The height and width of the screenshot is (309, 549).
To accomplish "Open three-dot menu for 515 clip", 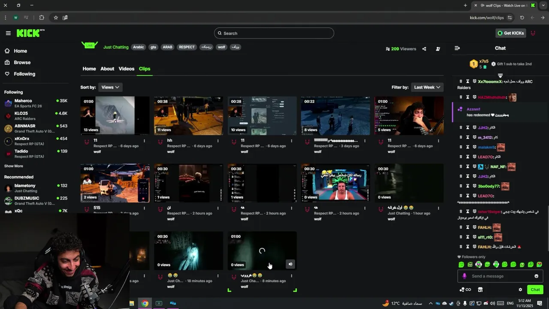I will tap(144, 208).
